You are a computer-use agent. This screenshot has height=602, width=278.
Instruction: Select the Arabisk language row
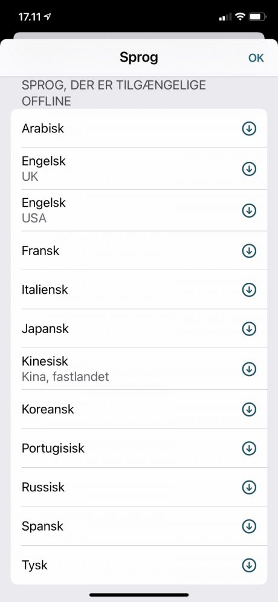(x=139, y=129)
